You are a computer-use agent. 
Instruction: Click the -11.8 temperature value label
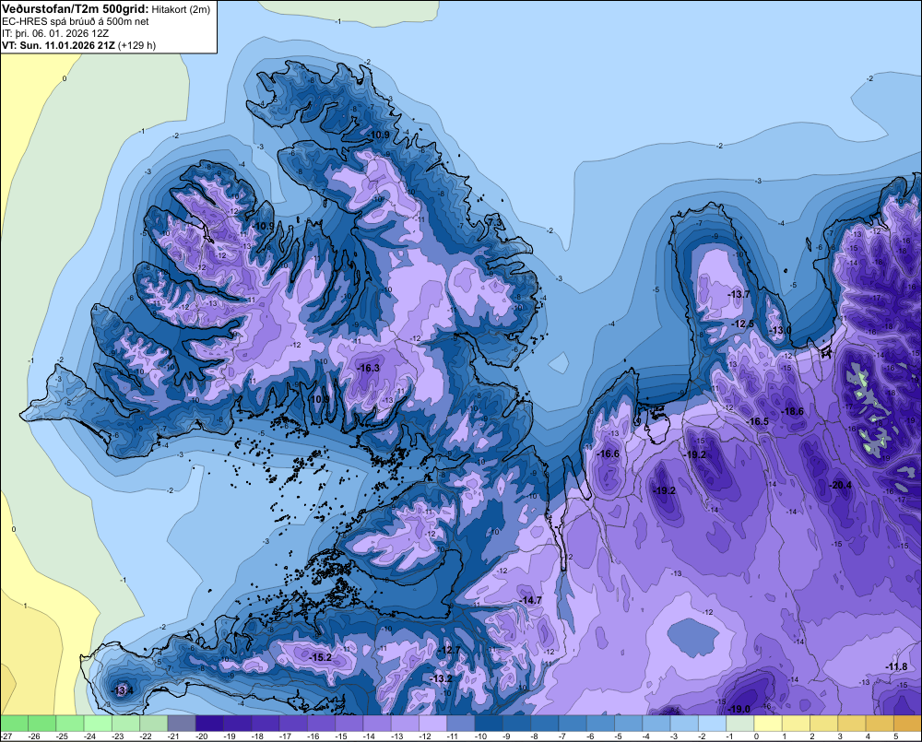coord(896,666)
